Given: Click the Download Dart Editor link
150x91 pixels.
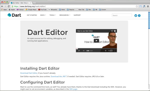Looking at the screenshot, I should click(x=29, y=73).
